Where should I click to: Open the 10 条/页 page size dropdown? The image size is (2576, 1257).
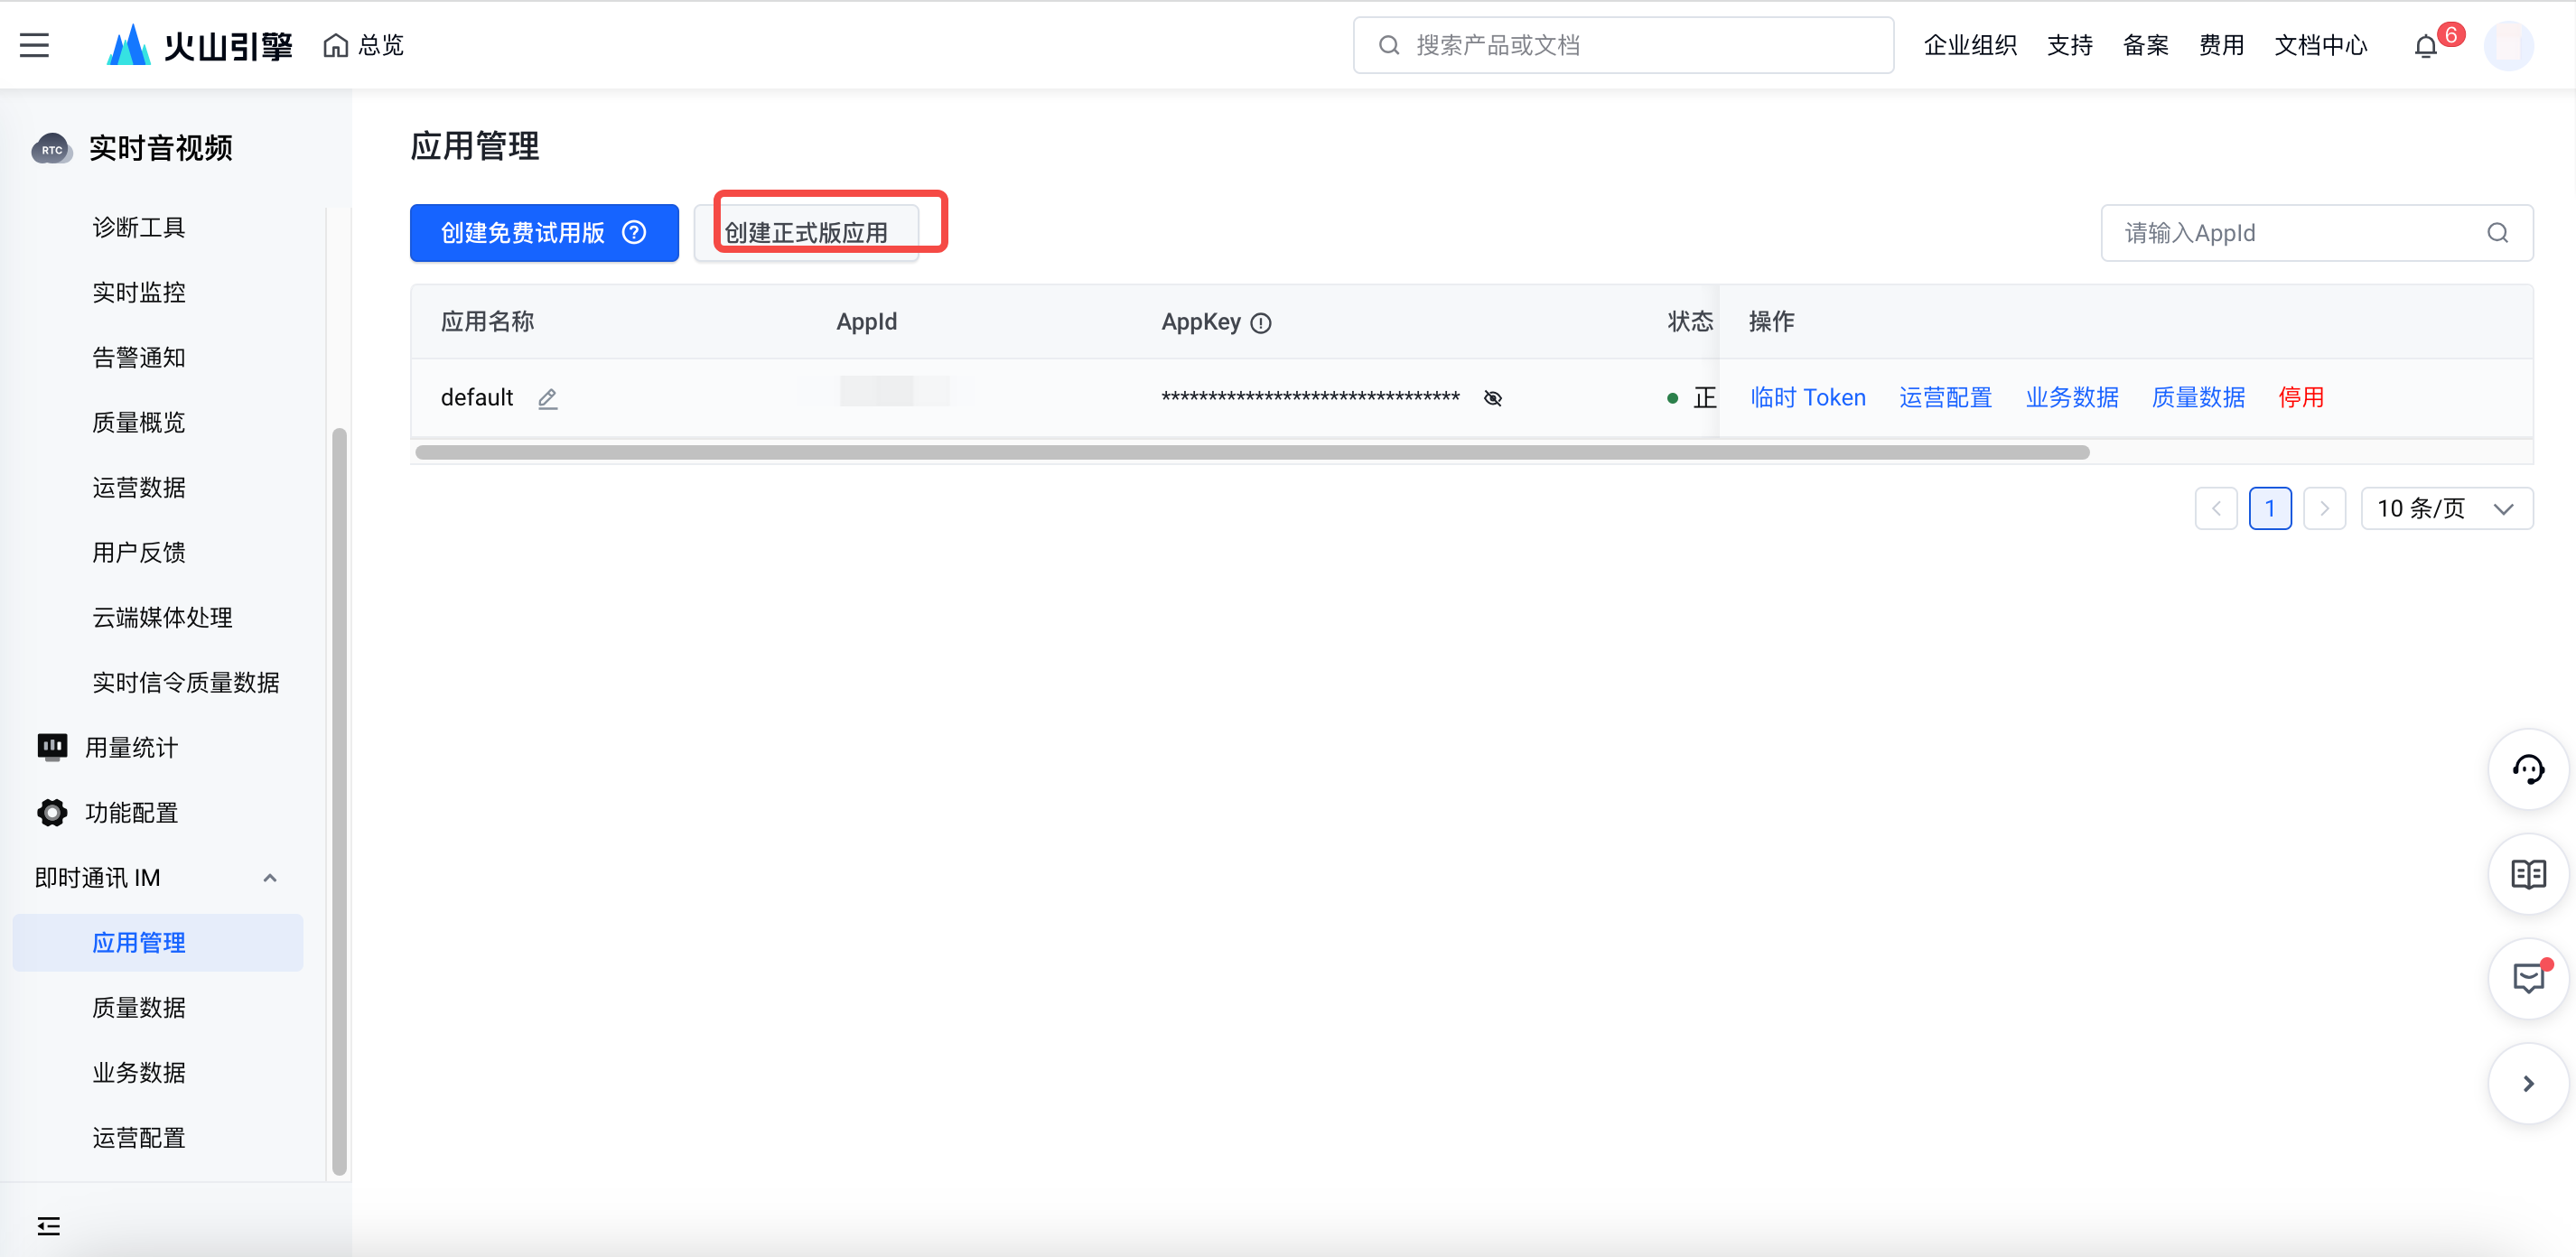point(2446,508)
